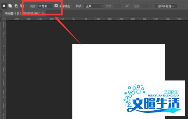Viewport: 188px width, 119px height.
Task: Toggle the anti-alias (消除锯齿) checkbox
Action: (x=56, y=6)
